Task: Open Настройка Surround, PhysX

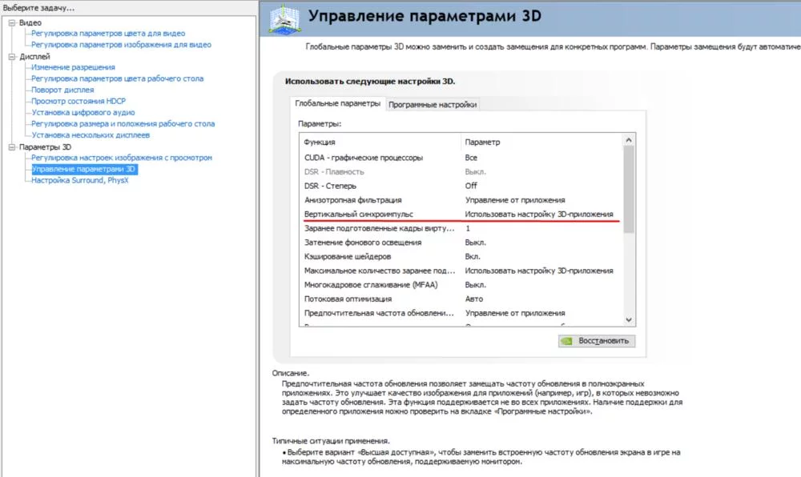Action: tap(79, 180)
